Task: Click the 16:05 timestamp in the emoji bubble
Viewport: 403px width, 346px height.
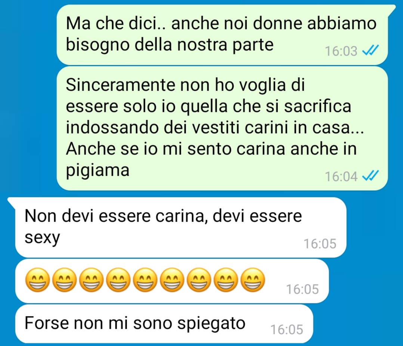Action: [x=303, y=289]
